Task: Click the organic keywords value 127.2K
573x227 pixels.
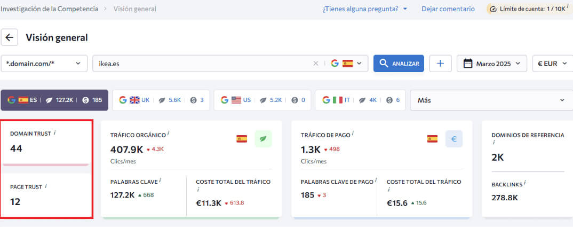Action: pos(122,195)
